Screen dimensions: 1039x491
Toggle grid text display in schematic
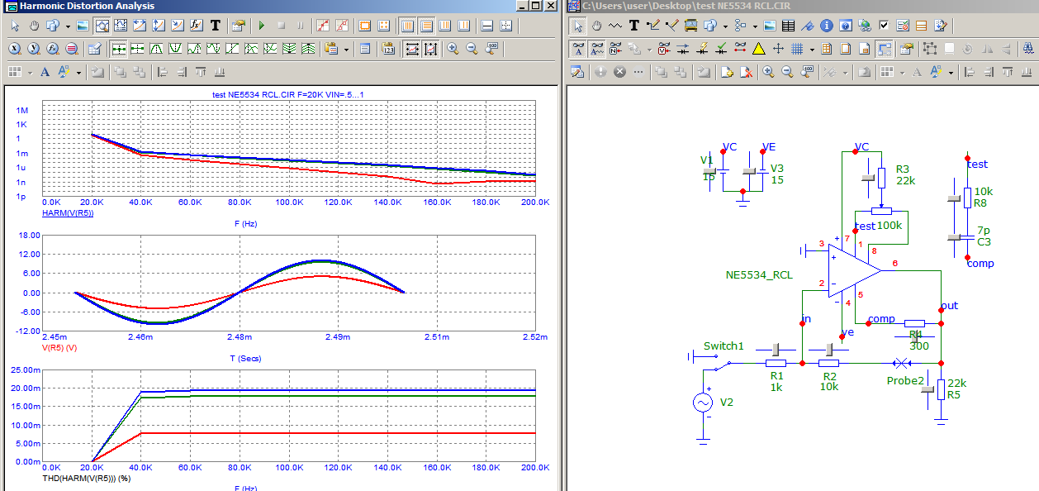point(578,49)
